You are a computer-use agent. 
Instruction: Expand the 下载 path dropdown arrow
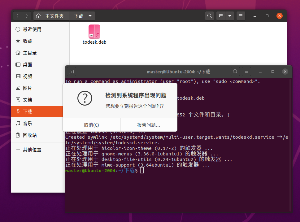(x=90, y=16)
